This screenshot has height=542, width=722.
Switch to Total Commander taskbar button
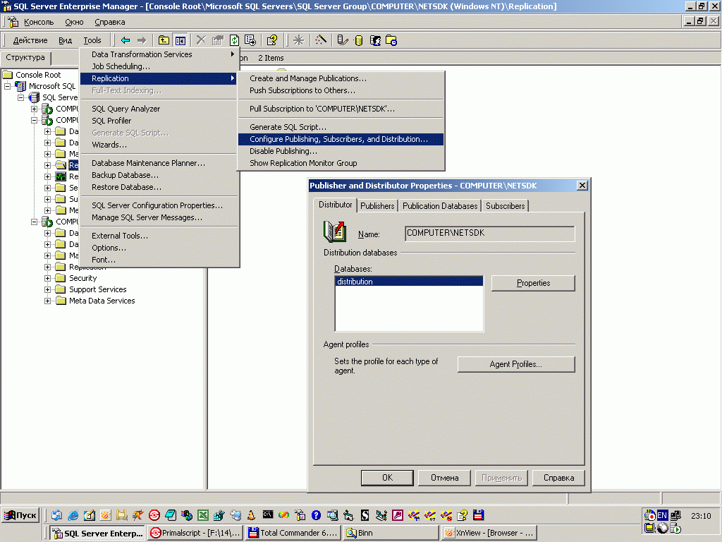293,533
